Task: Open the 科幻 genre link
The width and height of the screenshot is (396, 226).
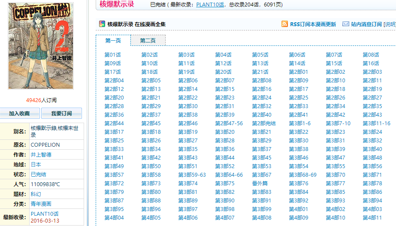Action: (x=36, y=194)
